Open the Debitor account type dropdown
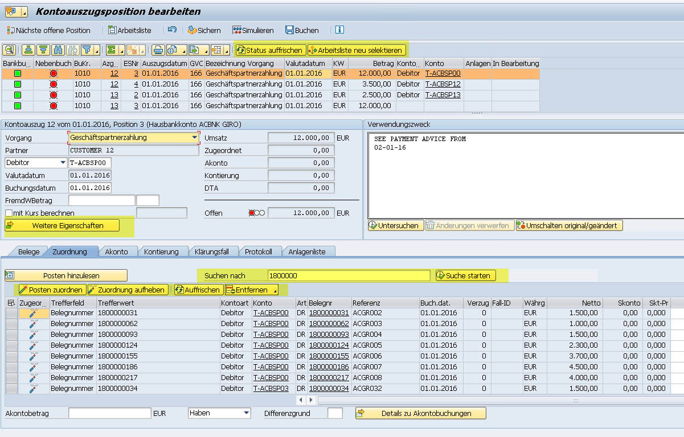This screenshot has width=684, height=437. [62, 163]
